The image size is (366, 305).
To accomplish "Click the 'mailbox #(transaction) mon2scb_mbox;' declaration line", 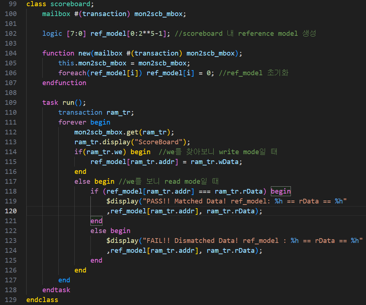I will (114, 14).
